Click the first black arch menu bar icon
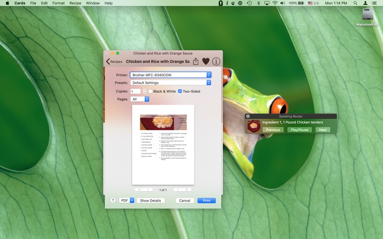The width and height of the screenshot is (383, 239). (x=221, y=3)
